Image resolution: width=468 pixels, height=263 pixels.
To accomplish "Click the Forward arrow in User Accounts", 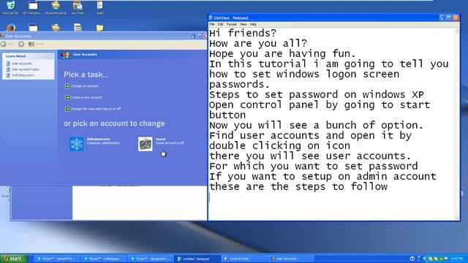I will point(21,44).
